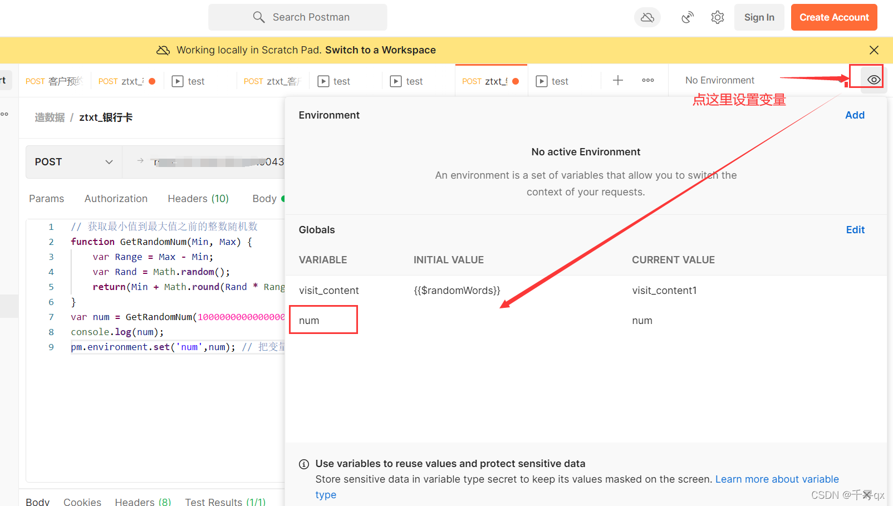Click Switch to a Workspace link
The height and width of the screenshot is (506, 893).
[x=380, y=50]
